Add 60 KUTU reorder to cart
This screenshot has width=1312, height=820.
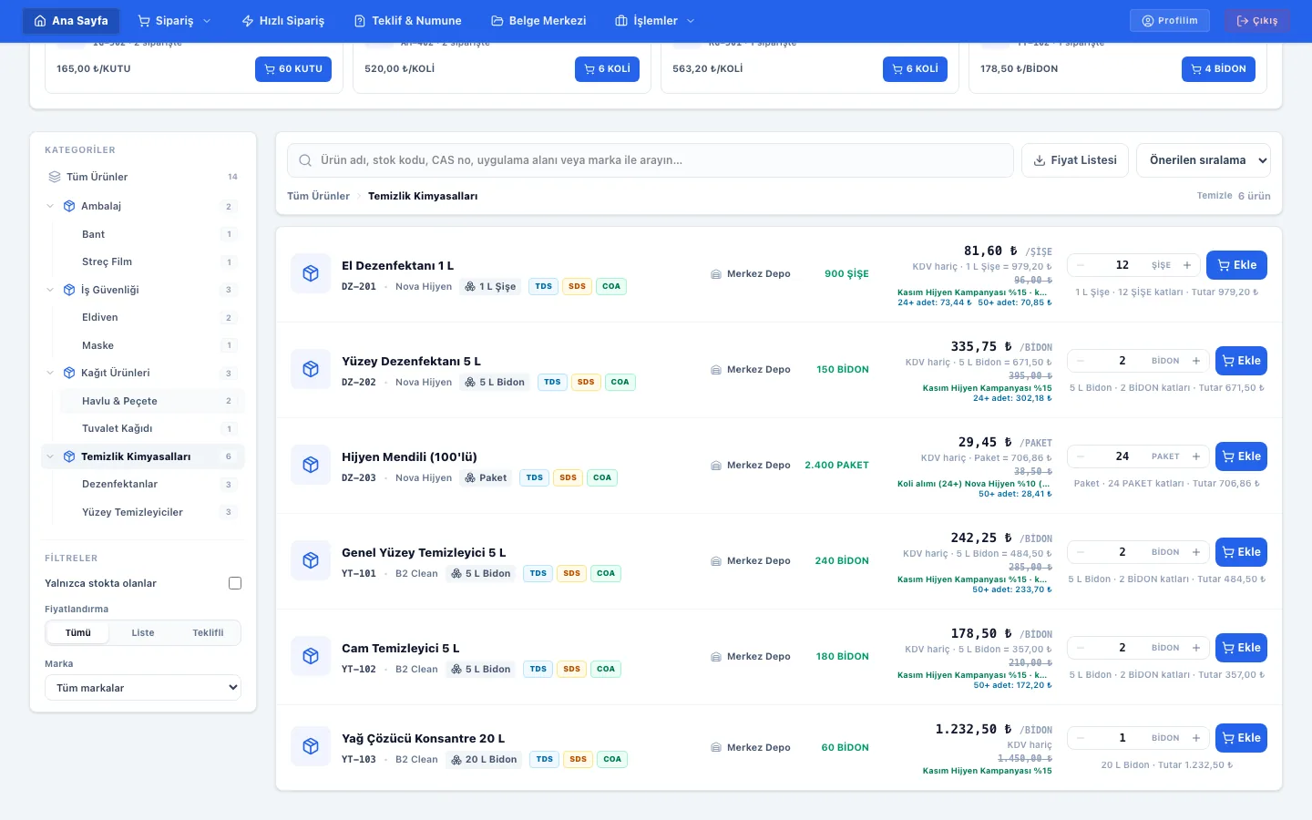(293, 69)
